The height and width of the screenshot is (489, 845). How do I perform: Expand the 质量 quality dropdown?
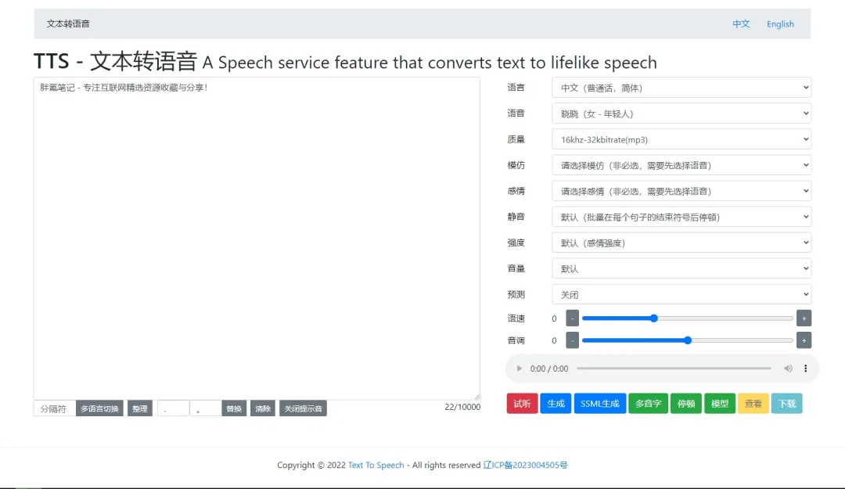681,139
